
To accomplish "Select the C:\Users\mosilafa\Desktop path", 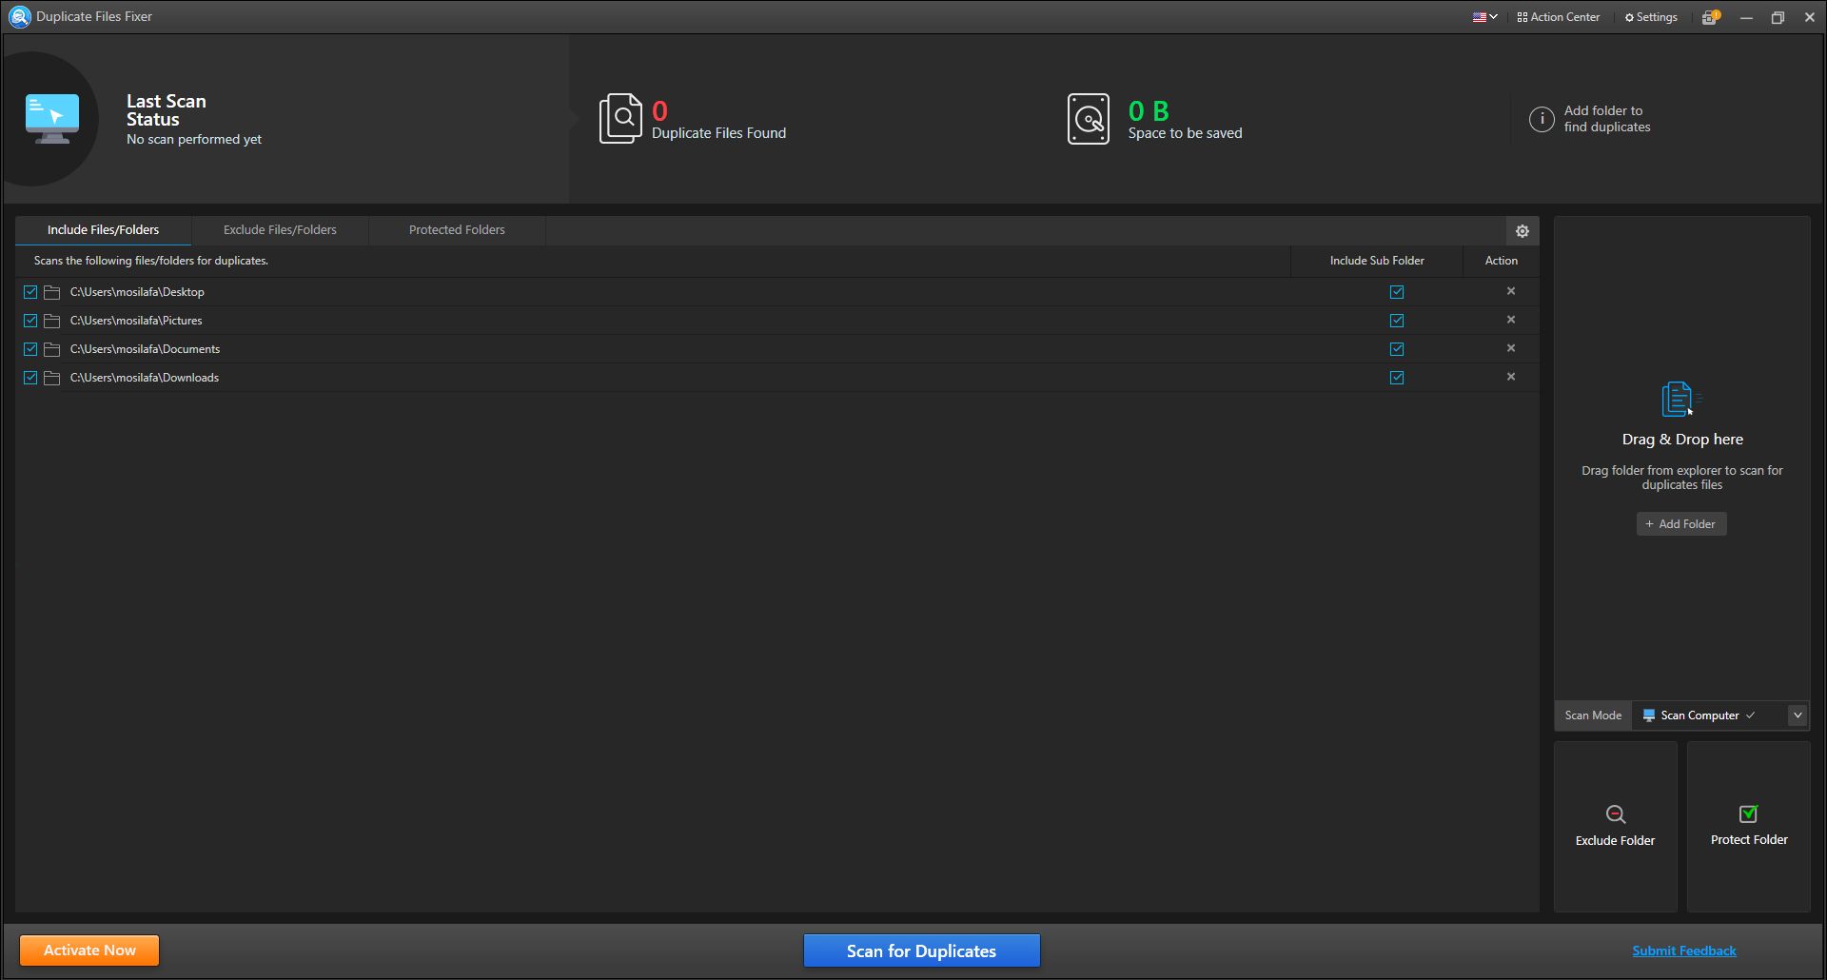I will click(137, 292).
